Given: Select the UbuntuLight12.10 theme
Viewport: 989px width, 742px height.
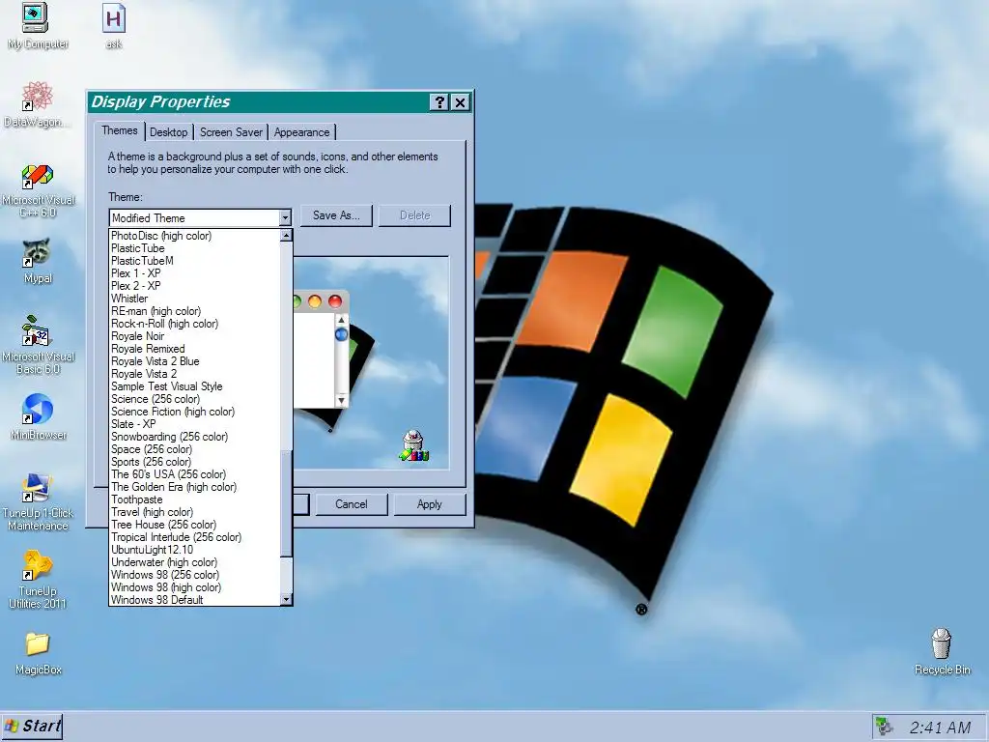Looking at the screenshot, I should coord(194,550).
